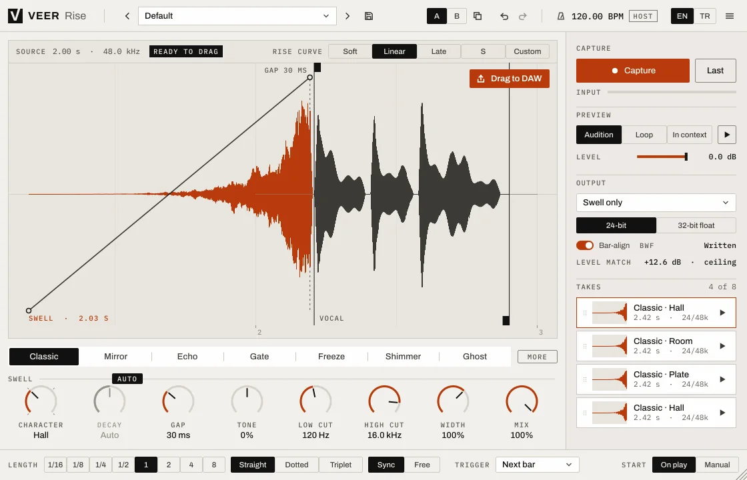Open the Default preset dropdown
This screenshot has width=747, height=480.
[x=237, y=16]
